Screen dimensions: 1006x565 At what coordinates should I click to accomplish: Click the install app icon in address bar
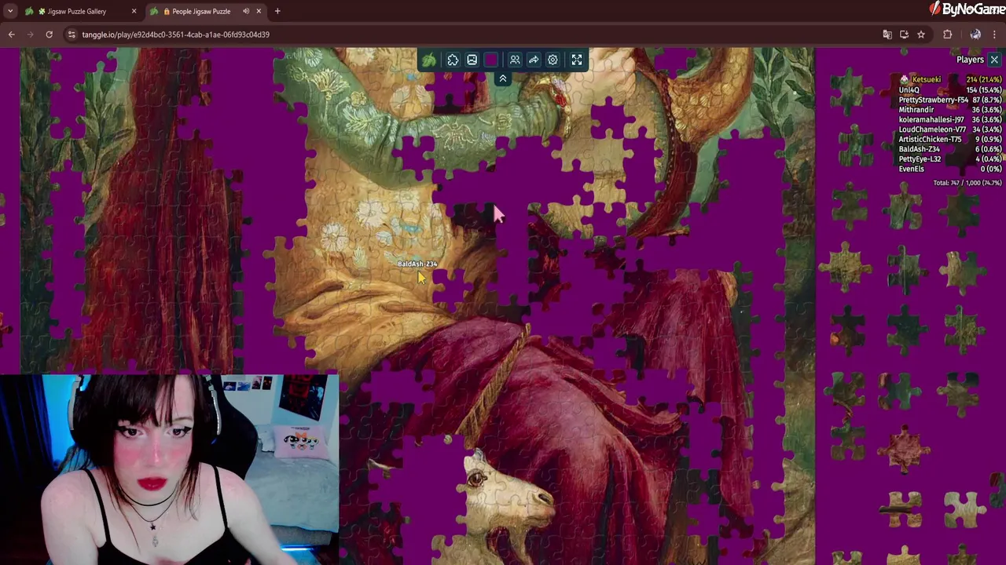[x=904, y=35]
